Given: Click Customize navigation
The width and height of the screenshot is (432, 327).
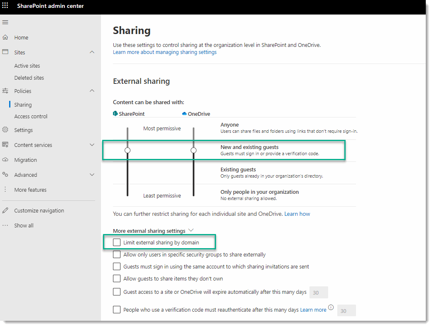Looking at the screenshot, I should click(39, 210).
